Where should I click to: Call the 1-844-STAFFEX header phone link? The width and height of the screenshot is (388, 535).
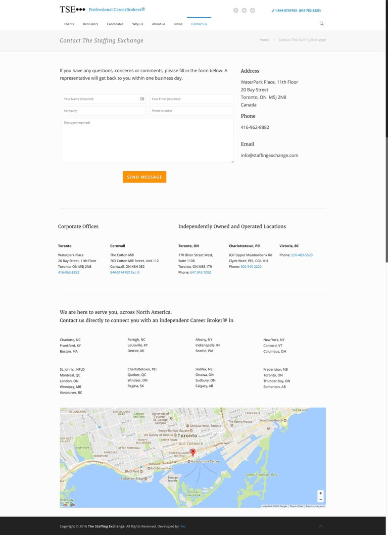point(296,10)
